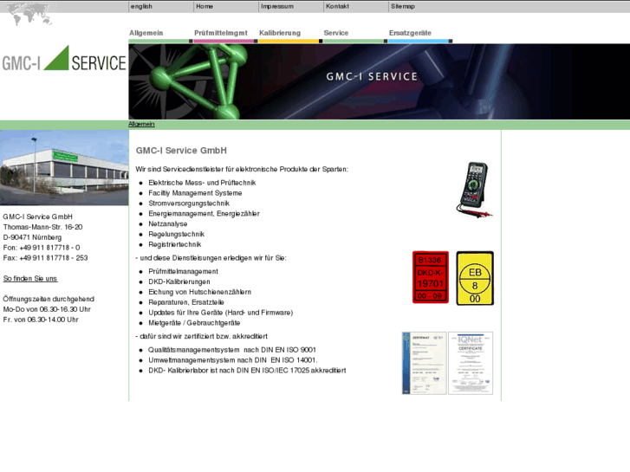Click the 'Prüfmittelmanagement' list item
The image size is (630, 472).
coord(183,272)
